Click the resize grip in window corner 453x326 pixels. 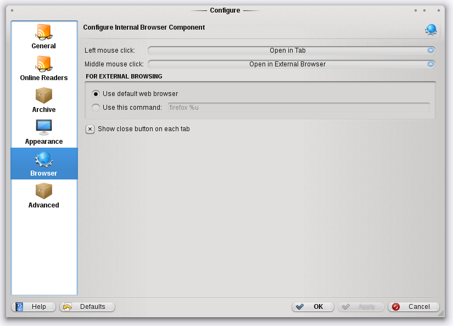coord(440,313)
